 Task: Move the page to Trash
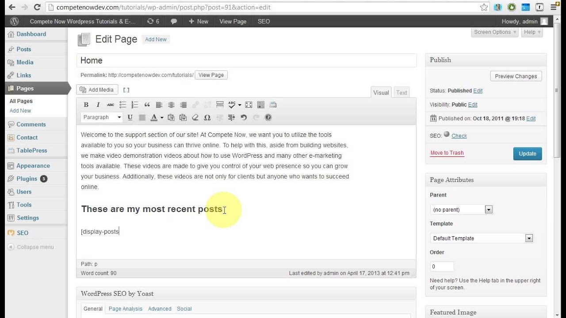pos(447,153)
